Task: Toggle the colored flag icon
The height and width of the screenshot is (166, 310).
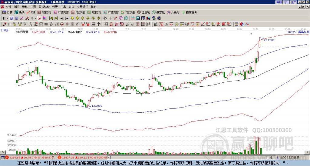Action: (45, 18)
